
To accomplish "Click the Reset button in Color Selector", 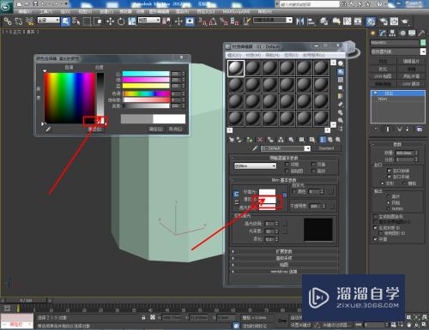I will (x=94, y=129).
